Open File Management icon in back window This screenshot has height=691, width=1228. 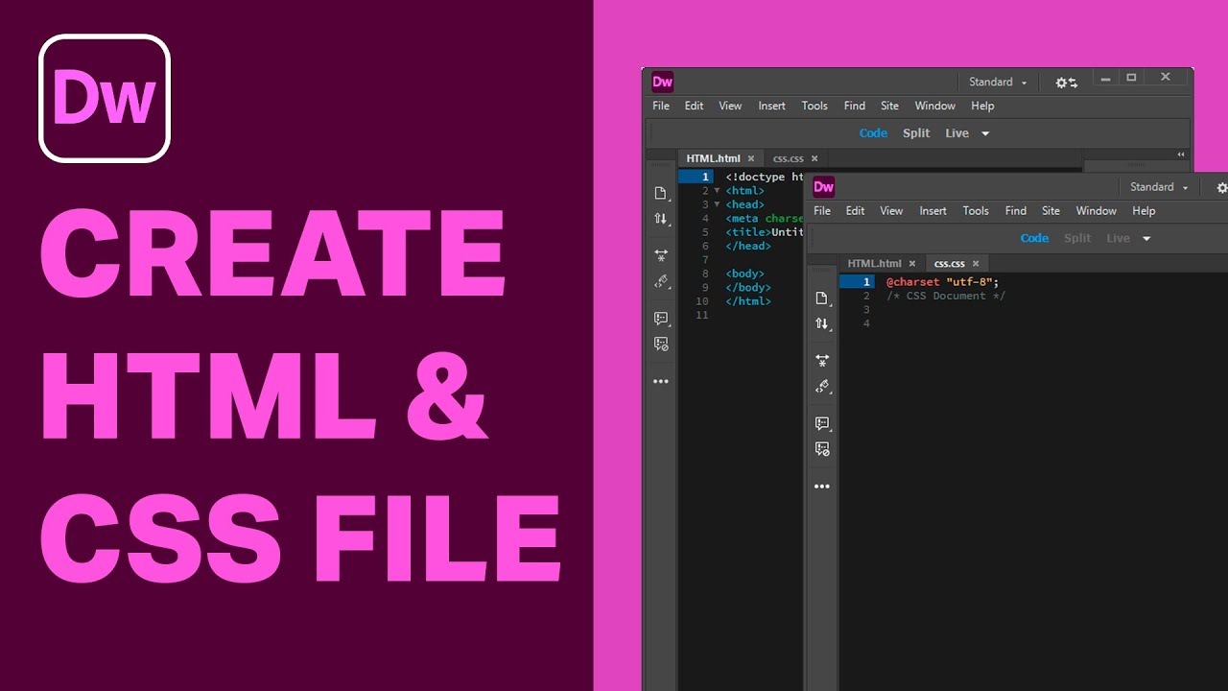coord(660,219)
